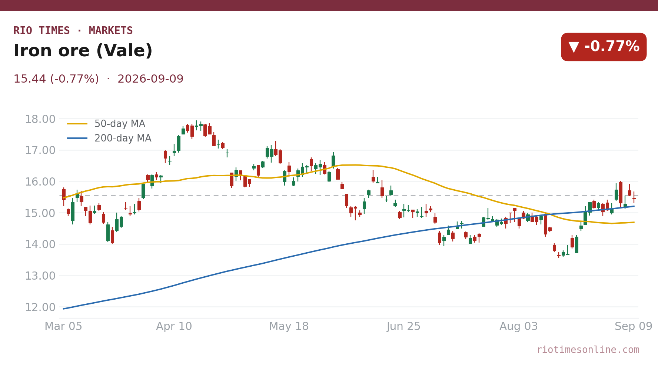Click the 13.00 y-axis label

(40, 276)
